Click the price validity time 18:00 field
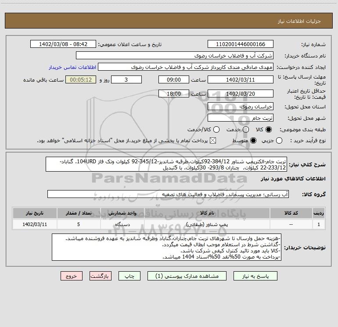Image resolution: width=338 pixels, height=327 pixels. (174, 93)
